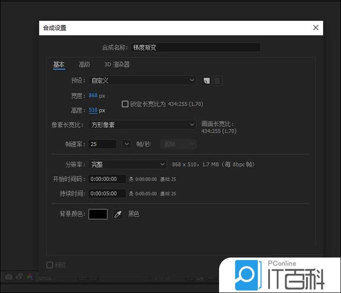Click the show snapshot icon behind the dialog
This screenshot has width=341, height=293.
tap(19, 276)
